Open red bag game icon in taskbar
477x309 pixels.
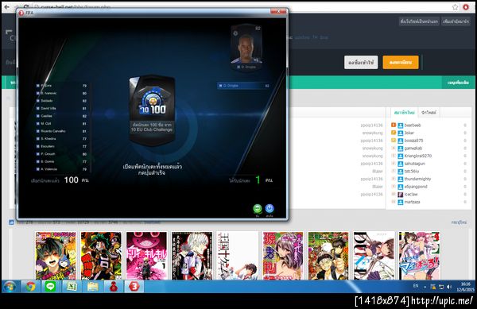(x=114, y=287)
